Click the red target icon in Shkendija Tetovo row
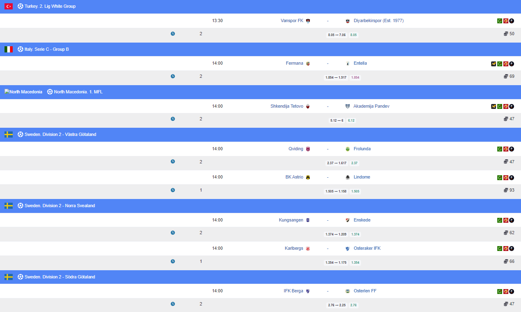 [x=505, y=106]
